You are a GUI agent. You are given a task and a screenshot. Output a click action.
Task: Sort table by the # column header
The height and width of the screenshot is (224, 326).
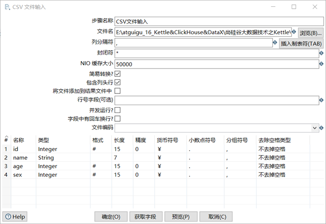[x=6, y=140]
